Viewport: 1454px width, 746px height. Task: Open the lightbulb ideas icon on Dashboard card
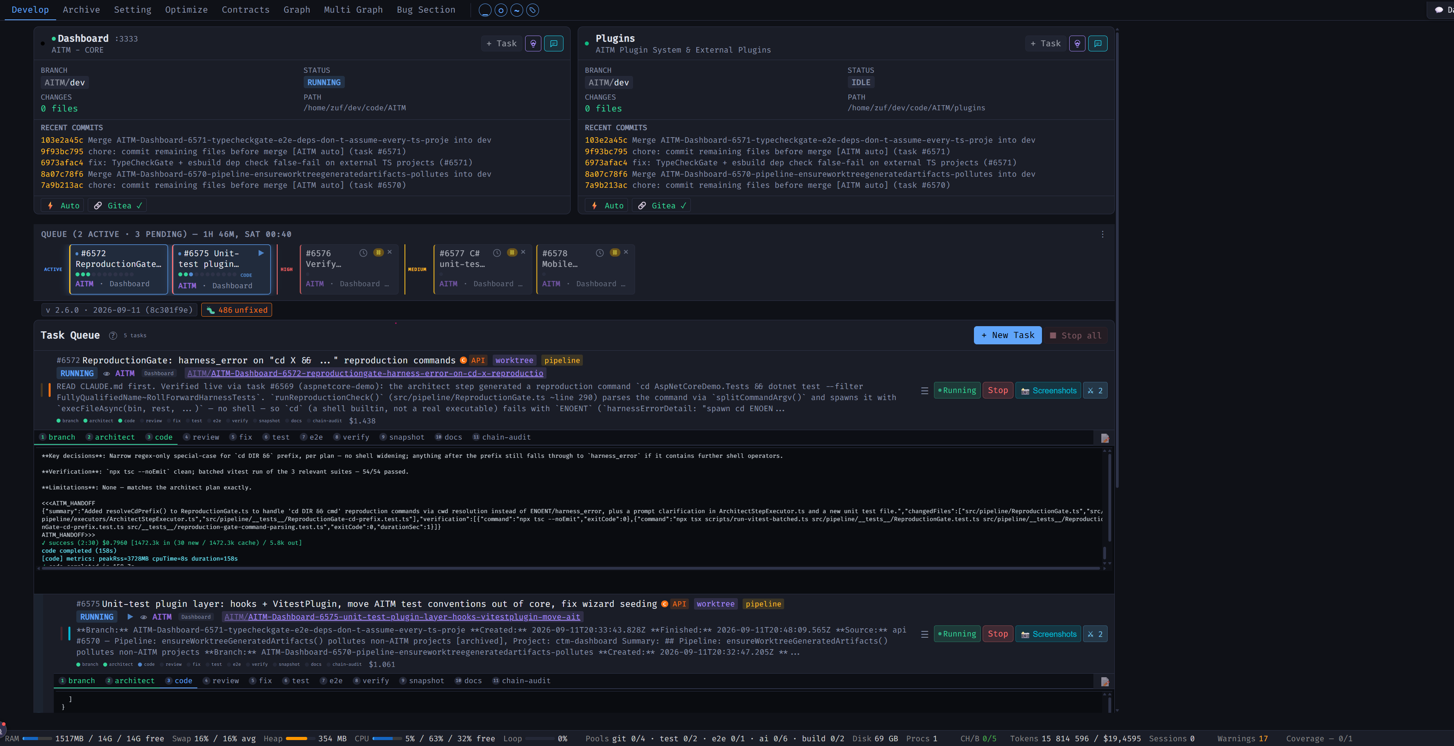[x=533, y=43]
